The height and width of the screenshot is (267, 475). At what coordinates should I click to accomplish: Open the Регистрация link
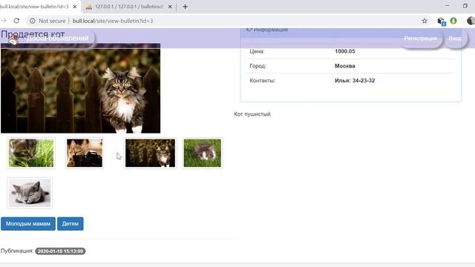coord(421,39)
